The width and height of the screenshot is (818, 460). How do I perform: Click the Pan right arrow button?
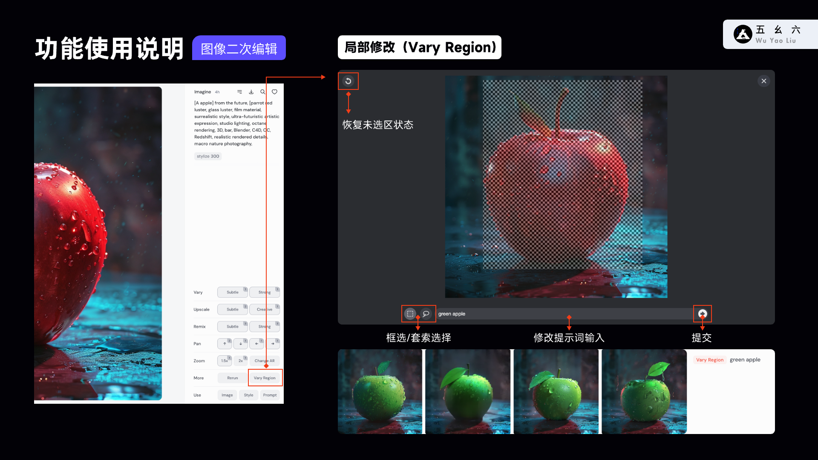pos(273,344)
